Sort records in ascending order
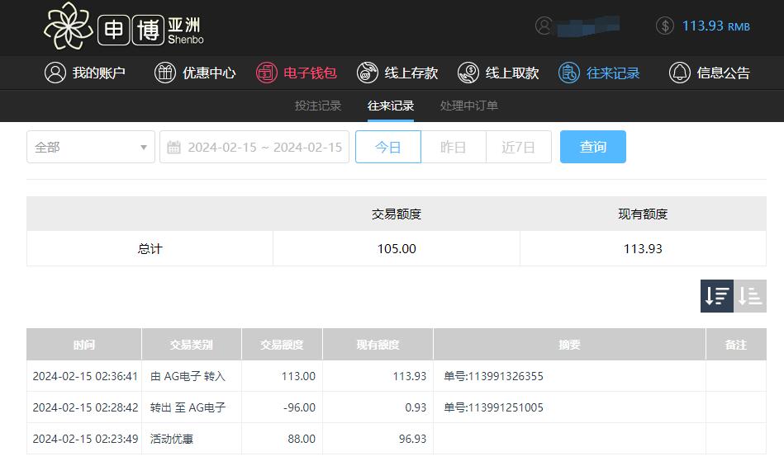 pyautogui.click(x=750, y=296)
